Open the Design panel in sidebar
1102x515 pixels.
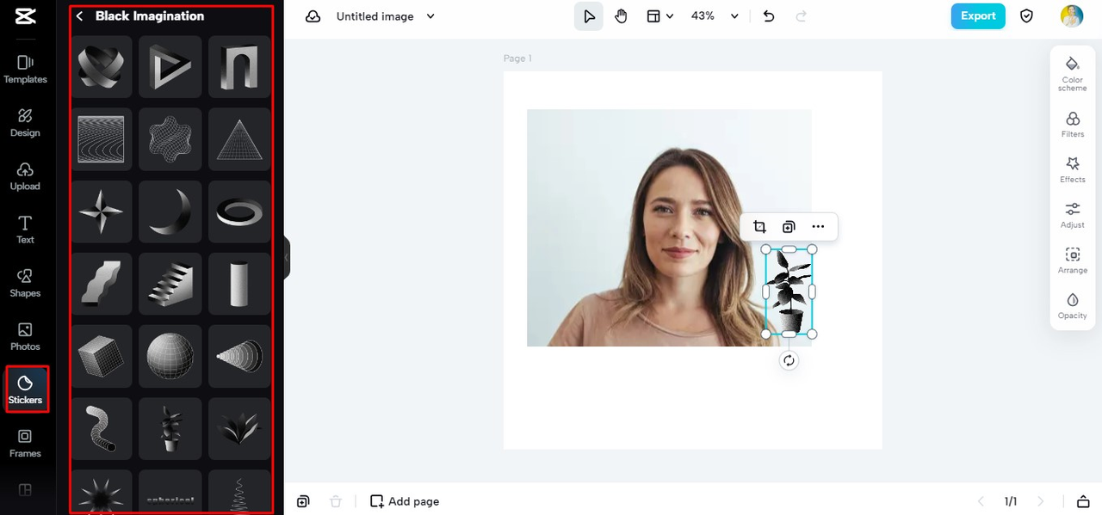tap(25, 123)
